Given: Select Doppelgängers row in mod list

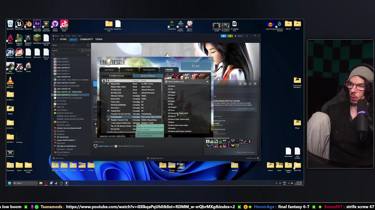Looking at the screenshot, I should pyautogui.click(x=134, y=117).
